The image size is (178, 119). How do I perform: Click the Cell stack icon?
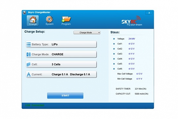point(28,64)
